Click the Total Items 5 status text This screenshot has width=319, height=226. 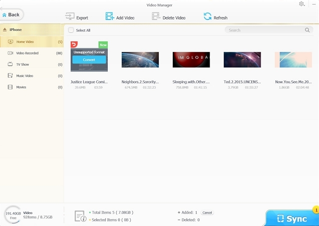coord(112,213)
